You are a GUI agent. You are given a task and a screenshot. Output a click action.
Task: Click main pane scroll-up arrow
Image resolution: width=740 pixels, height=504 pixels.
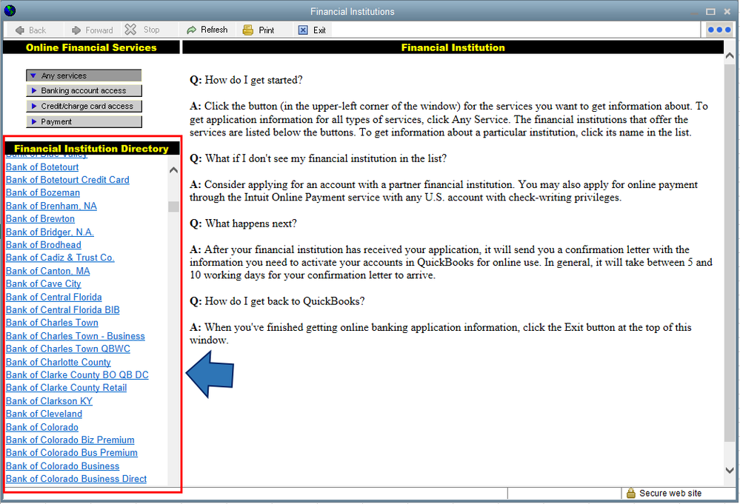click(729, 56)
